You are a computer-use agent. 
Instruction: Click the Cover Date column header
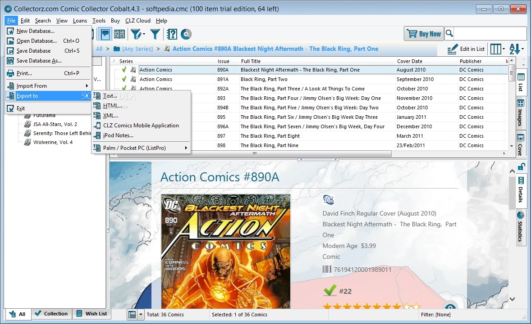[x=409, y=61]
